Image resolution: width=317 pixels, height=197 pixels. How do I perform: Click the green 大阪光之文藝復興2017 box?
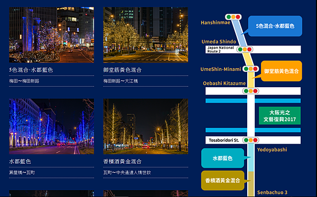(279, 116)
